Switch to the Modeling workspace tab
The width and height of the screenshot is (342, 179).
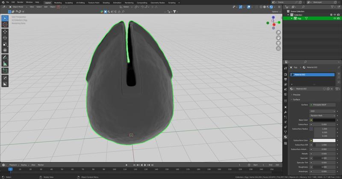pyautogui.click(x=58, y=3)
